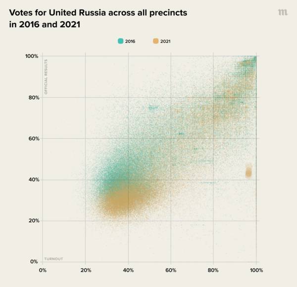Click the 100% x-axis tick label
297x287 pixels.
[256, 270]
